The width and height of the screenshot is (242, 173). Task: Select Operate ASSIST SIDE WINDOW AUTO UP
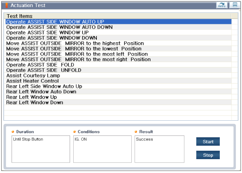pyautogui.click(x=55, y=21)
